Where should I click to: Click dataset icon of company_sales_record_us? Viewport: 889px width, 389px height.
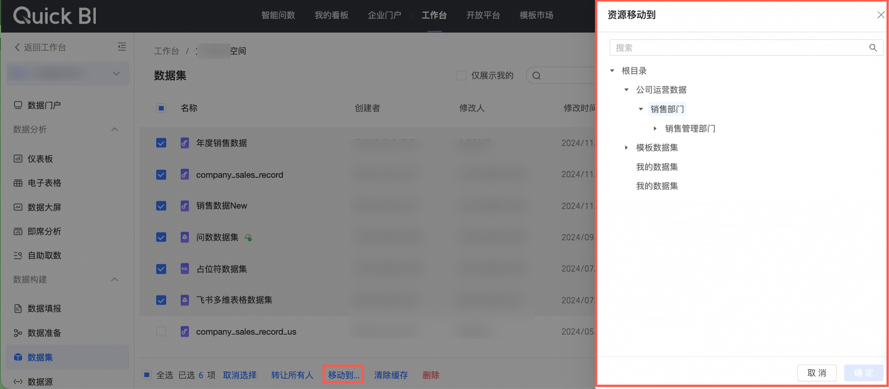pos(185,331)
